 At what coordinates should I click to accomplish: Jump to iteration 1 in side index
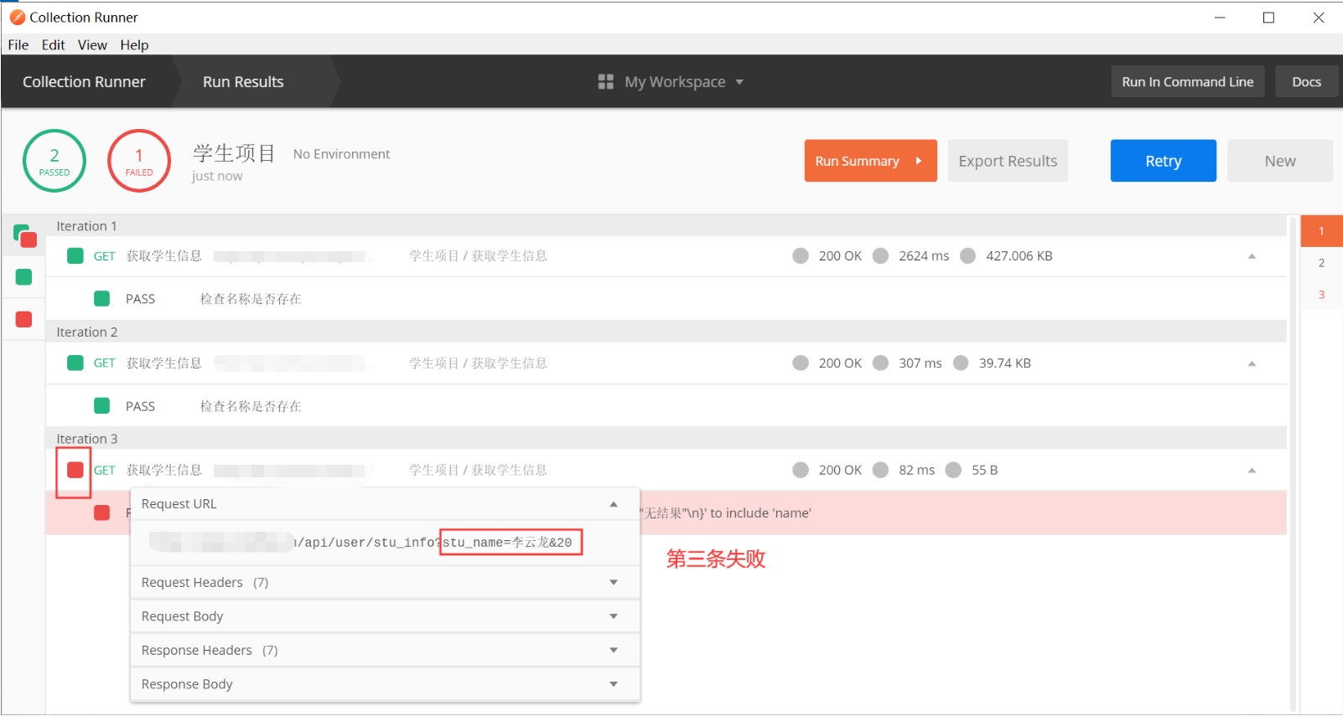click(1321, 231)
